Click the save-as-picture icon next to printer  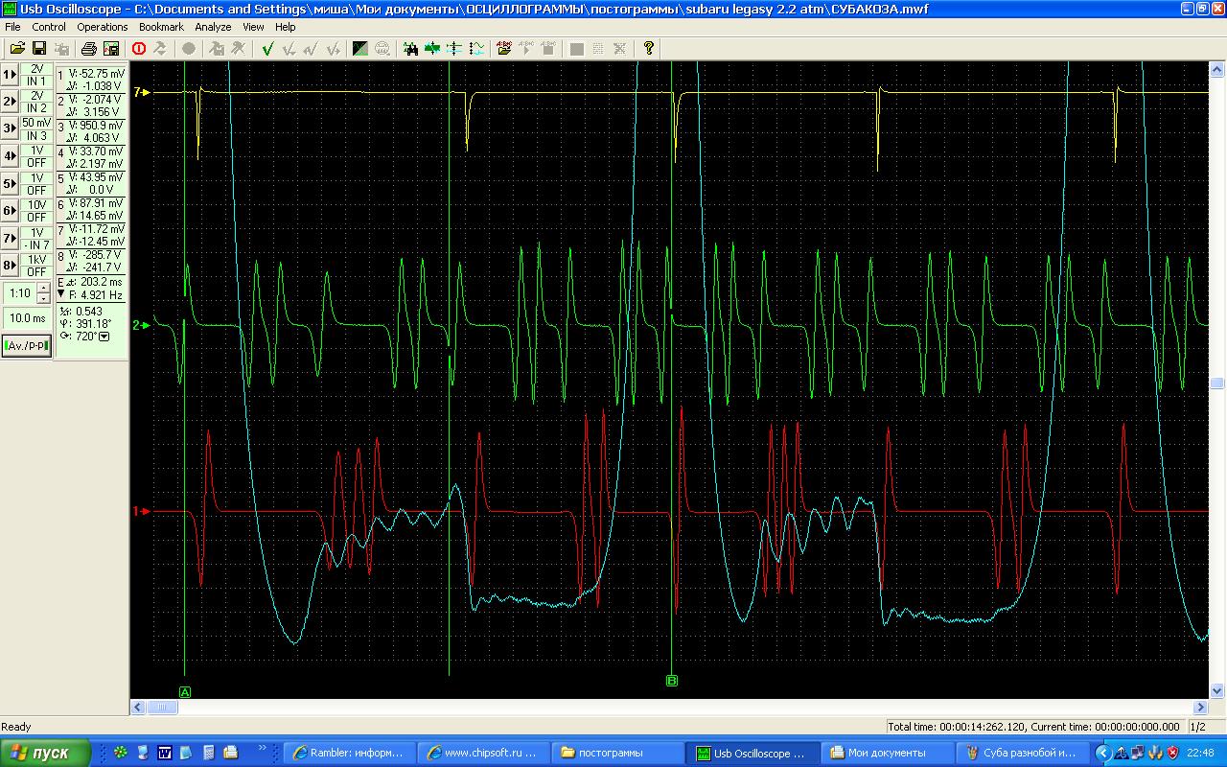[x=111, y=48]
